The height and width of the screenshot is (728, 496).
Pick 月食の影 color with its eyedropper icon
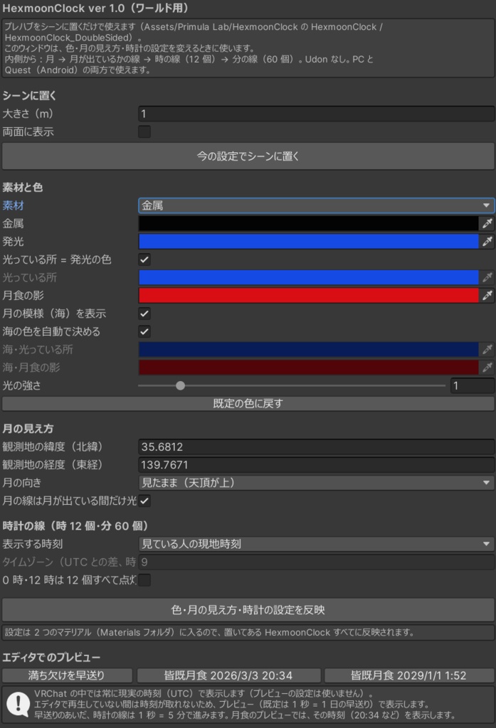pyautogui.click(x=487, y=295)
